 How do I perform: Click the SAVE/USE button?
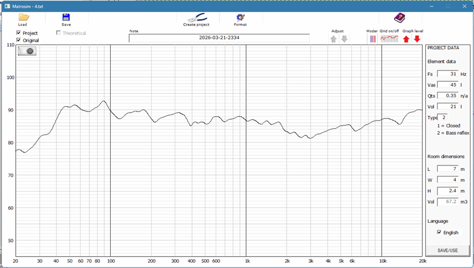(x=447, y=251)
